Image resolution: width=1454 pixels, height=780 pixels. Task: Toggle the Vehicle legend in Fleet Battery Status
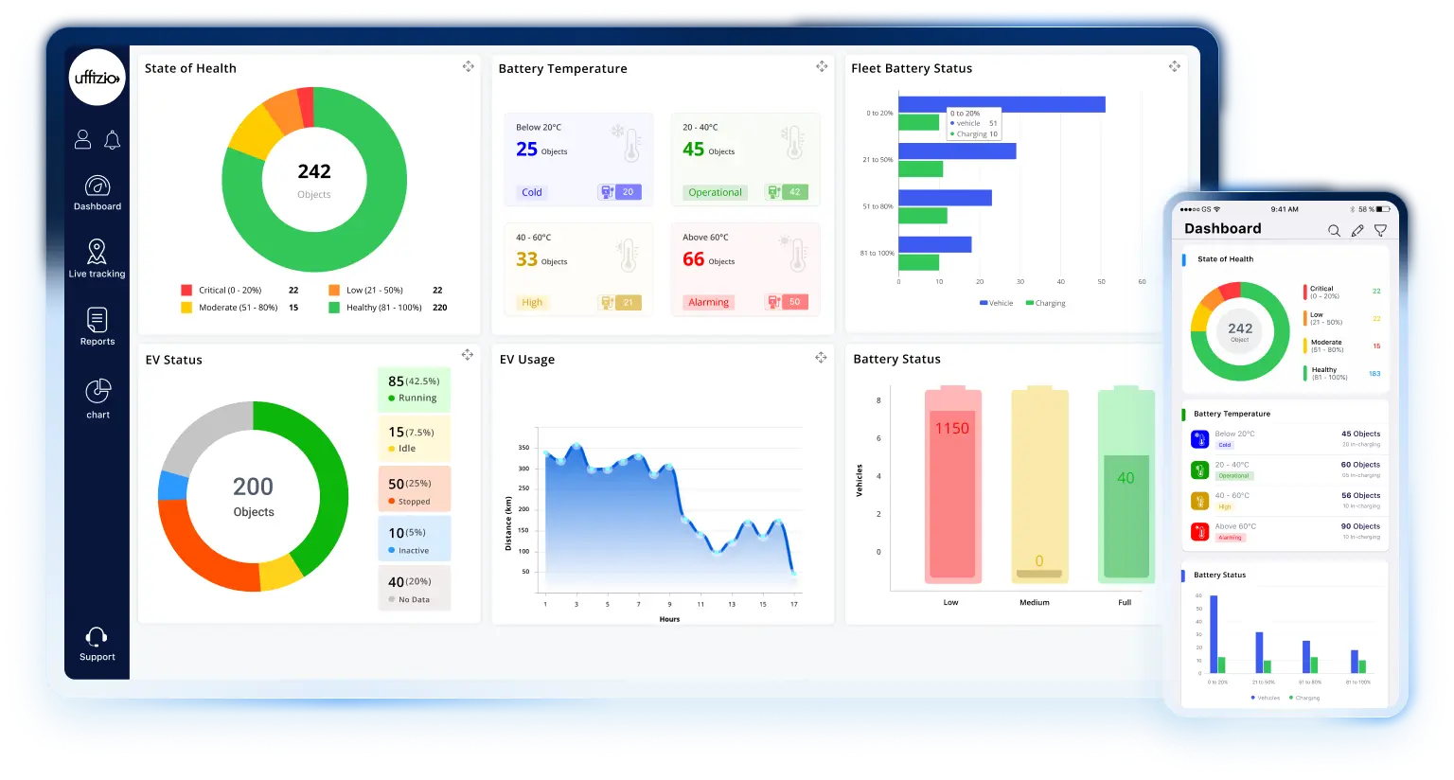[996, 303]
